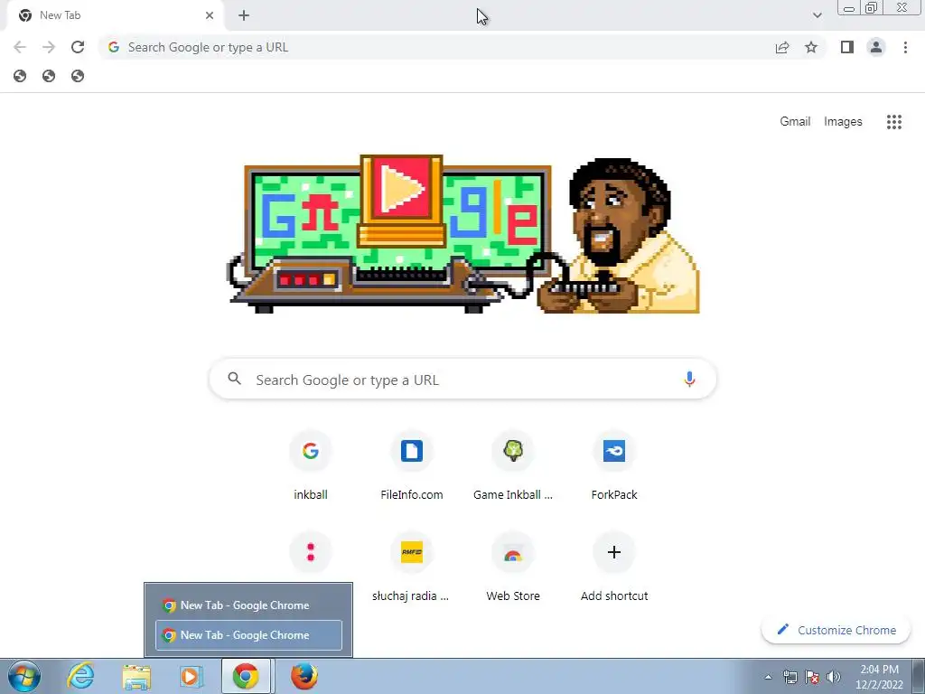The height and width of the screenshot is (694, 925).
Task: Open the słuchaj radia RMF shortcut
Action: (412, 567)
